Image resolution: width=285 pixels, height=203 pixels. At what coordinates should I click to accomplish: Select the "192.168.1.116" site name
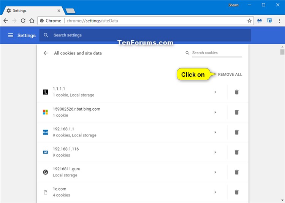coord(66,149)
